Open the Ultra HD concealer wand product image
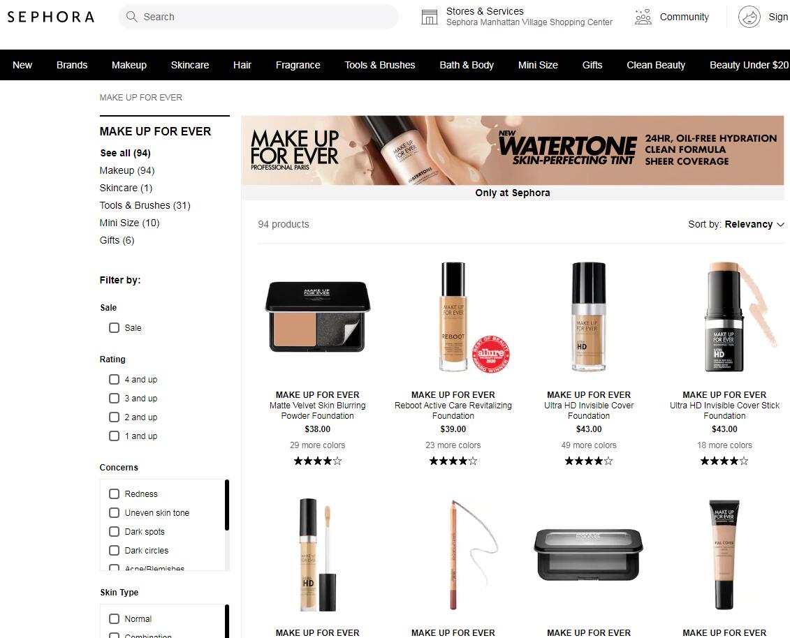The image size is (790, 638). click(317, 554)
